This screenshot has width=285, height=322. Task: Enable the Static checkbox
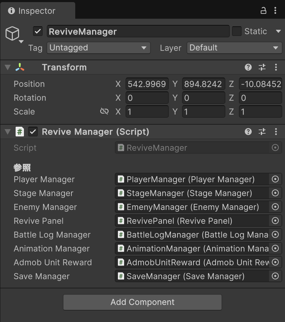tap(237, 32)
